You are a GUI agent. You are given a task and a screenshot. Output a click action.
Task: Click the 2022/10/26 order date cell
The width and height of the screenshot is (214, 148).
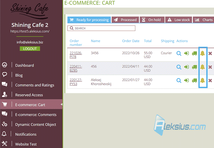pos(131,53)
